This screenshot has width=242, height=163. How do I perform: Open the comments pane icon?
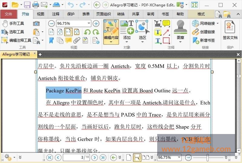(68, 40)
